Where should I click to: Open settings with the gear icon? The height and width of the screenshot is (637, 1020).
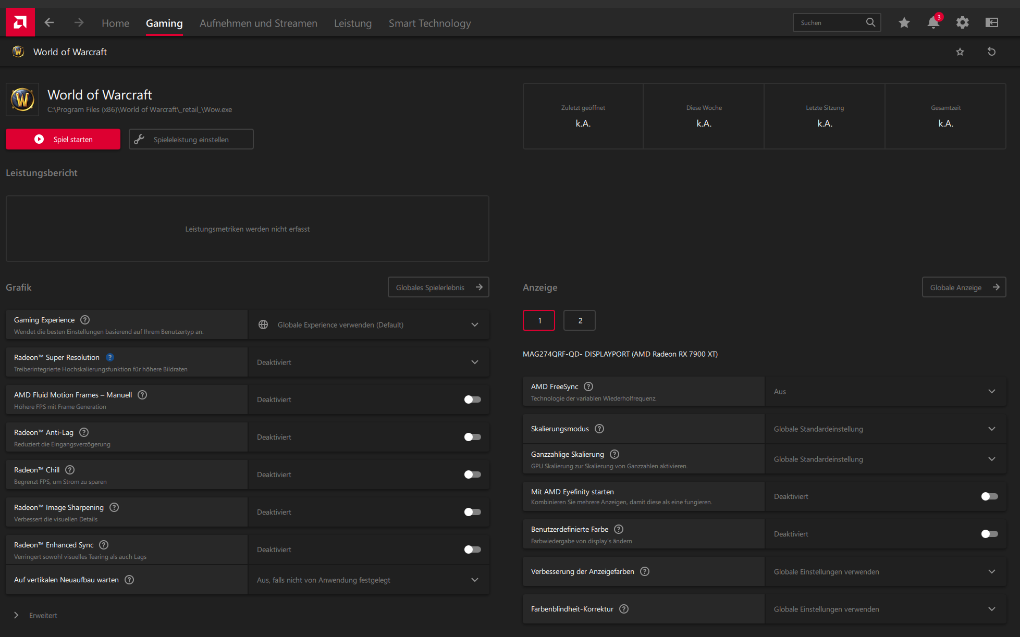pyautogui.click(x=962, y=22)
